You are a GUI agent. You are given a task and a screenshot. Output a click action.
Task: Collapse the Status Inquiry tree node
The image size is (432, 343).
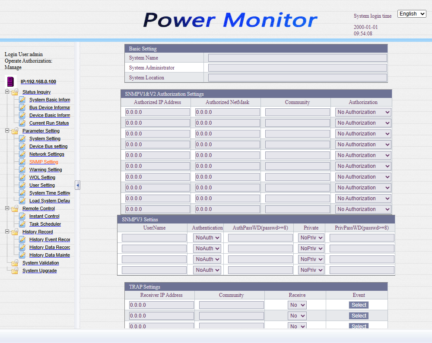(x=7, y=92)
